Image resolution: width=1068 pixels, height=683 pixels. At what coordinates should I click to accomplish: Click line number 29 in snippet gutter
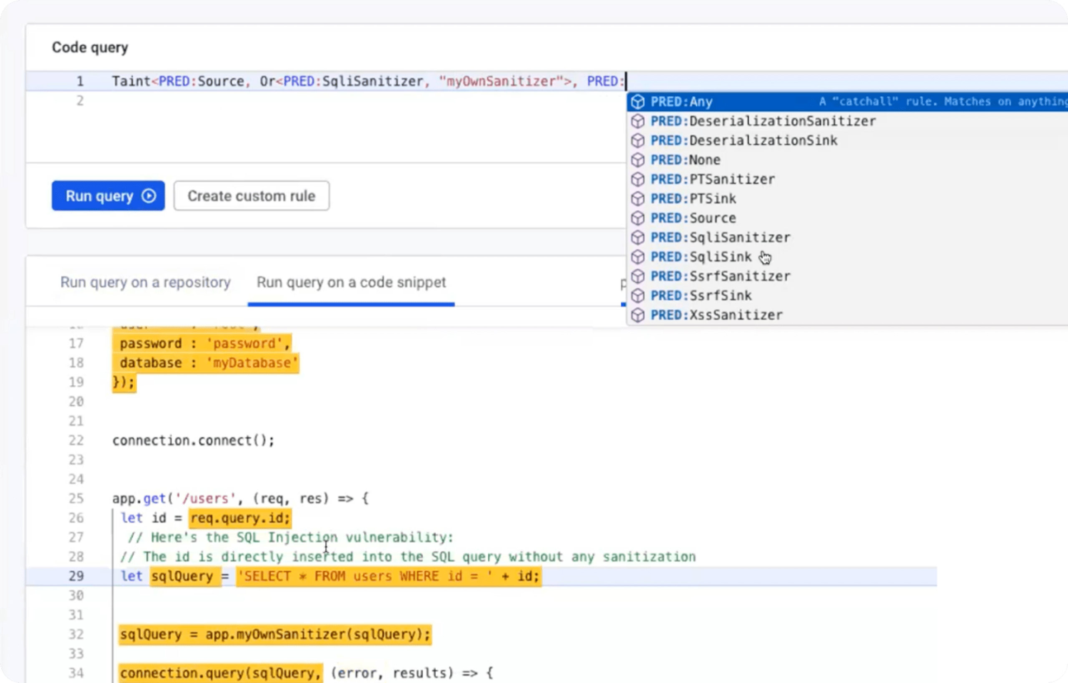(x=76, y=576)
